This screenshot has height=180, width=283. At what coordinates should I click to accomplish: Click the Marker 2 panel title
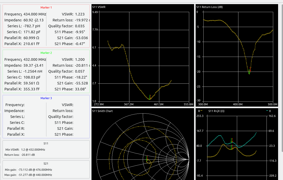click(46, 53)
